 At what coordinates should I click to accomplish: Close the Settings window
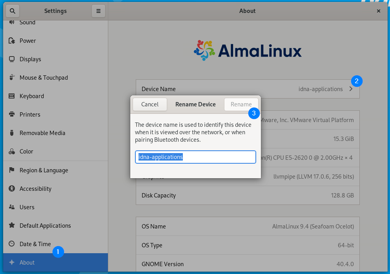point(379,11)
